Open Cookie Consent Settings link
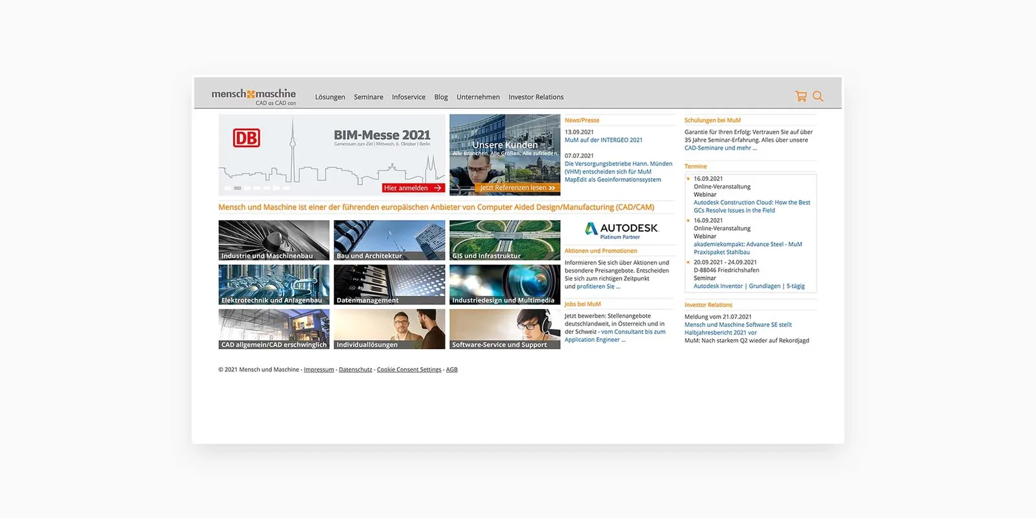 (409, 370)
